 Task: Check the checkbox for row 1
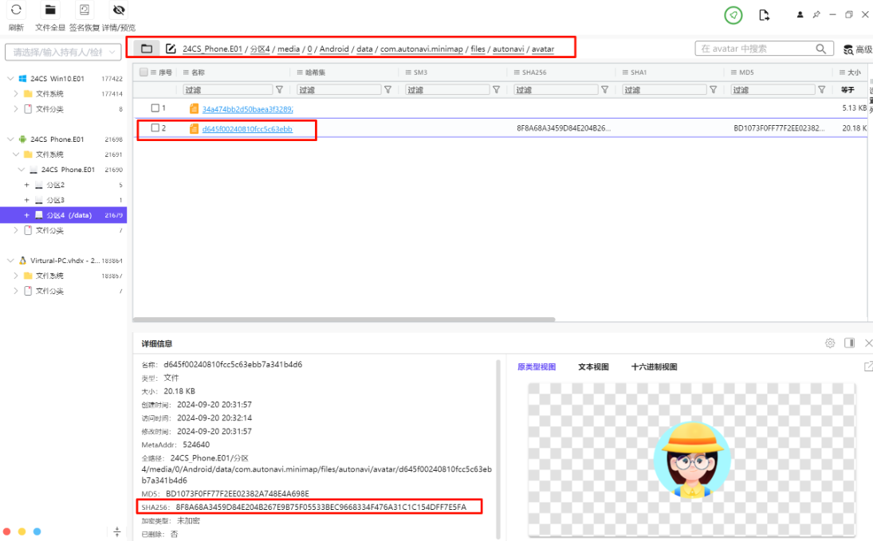[155, 108]
